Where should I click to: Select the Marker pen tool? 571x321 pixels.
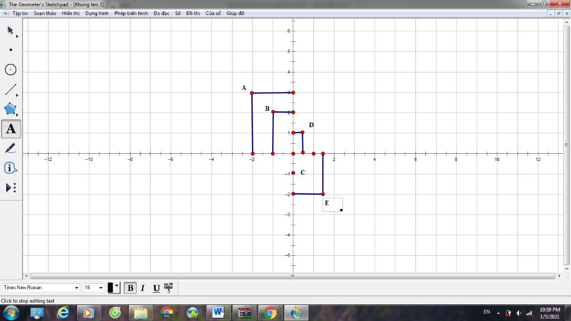click(x=10, y=148)
